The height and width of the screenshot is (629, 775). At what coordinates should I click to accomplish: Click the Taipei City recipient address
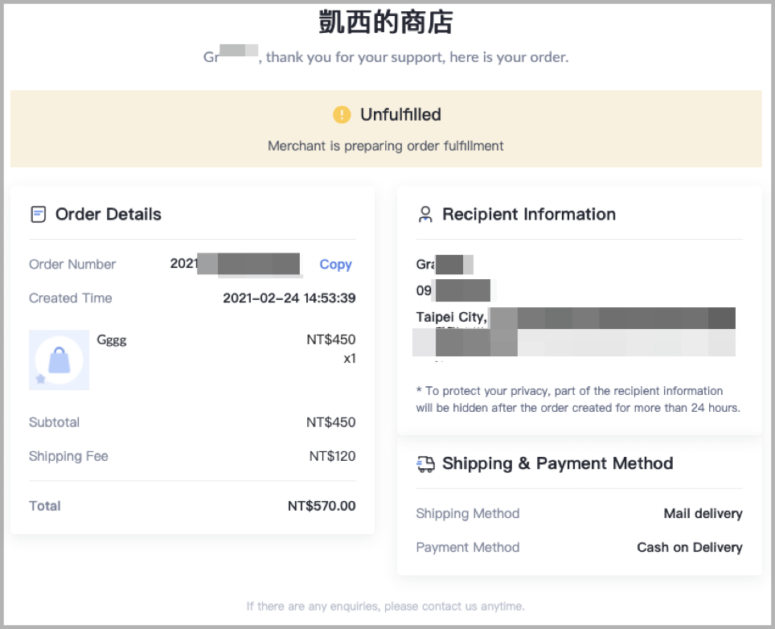pyautogui.click(x=576, y=331)
